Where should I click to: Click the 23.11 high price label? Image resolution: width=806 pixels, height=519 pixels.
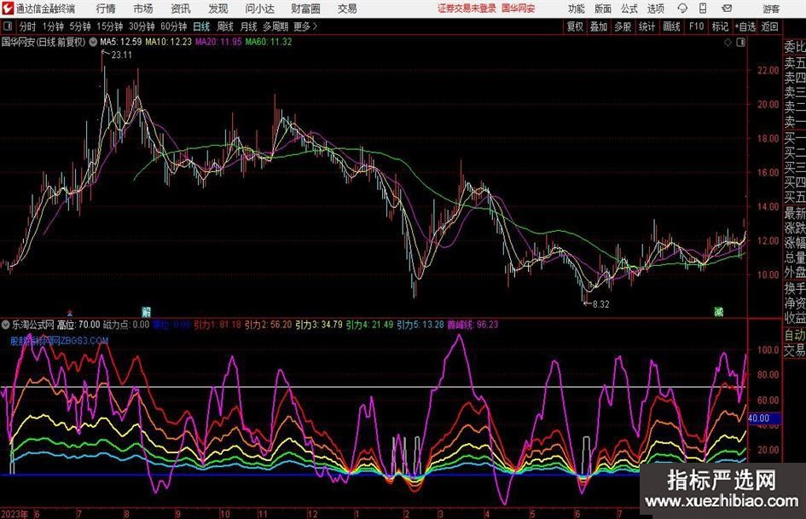tap(121, 55)
